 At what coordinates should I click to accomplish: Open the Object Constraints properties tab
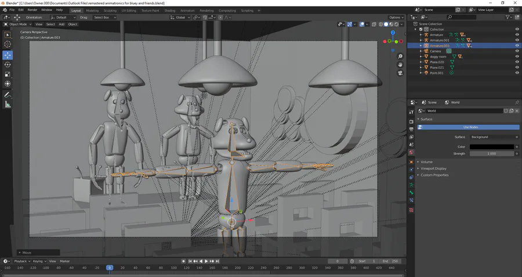coord(411,177)
